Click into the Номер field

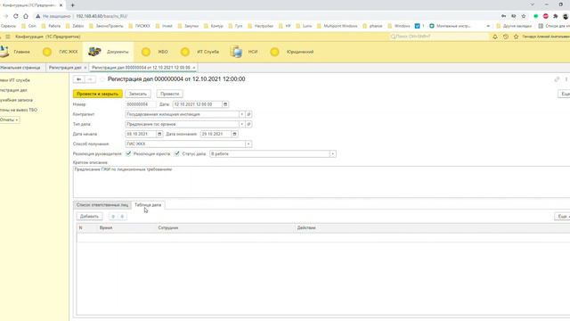click(x=141, y=104)
